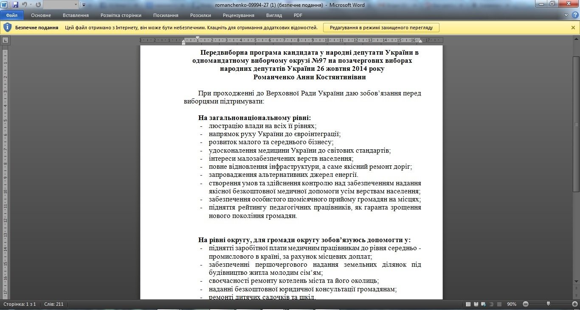Click the Безпечне подання label
Image resolution: width=580 pixels, height=310 pixels.
click(x=37, y=28)
